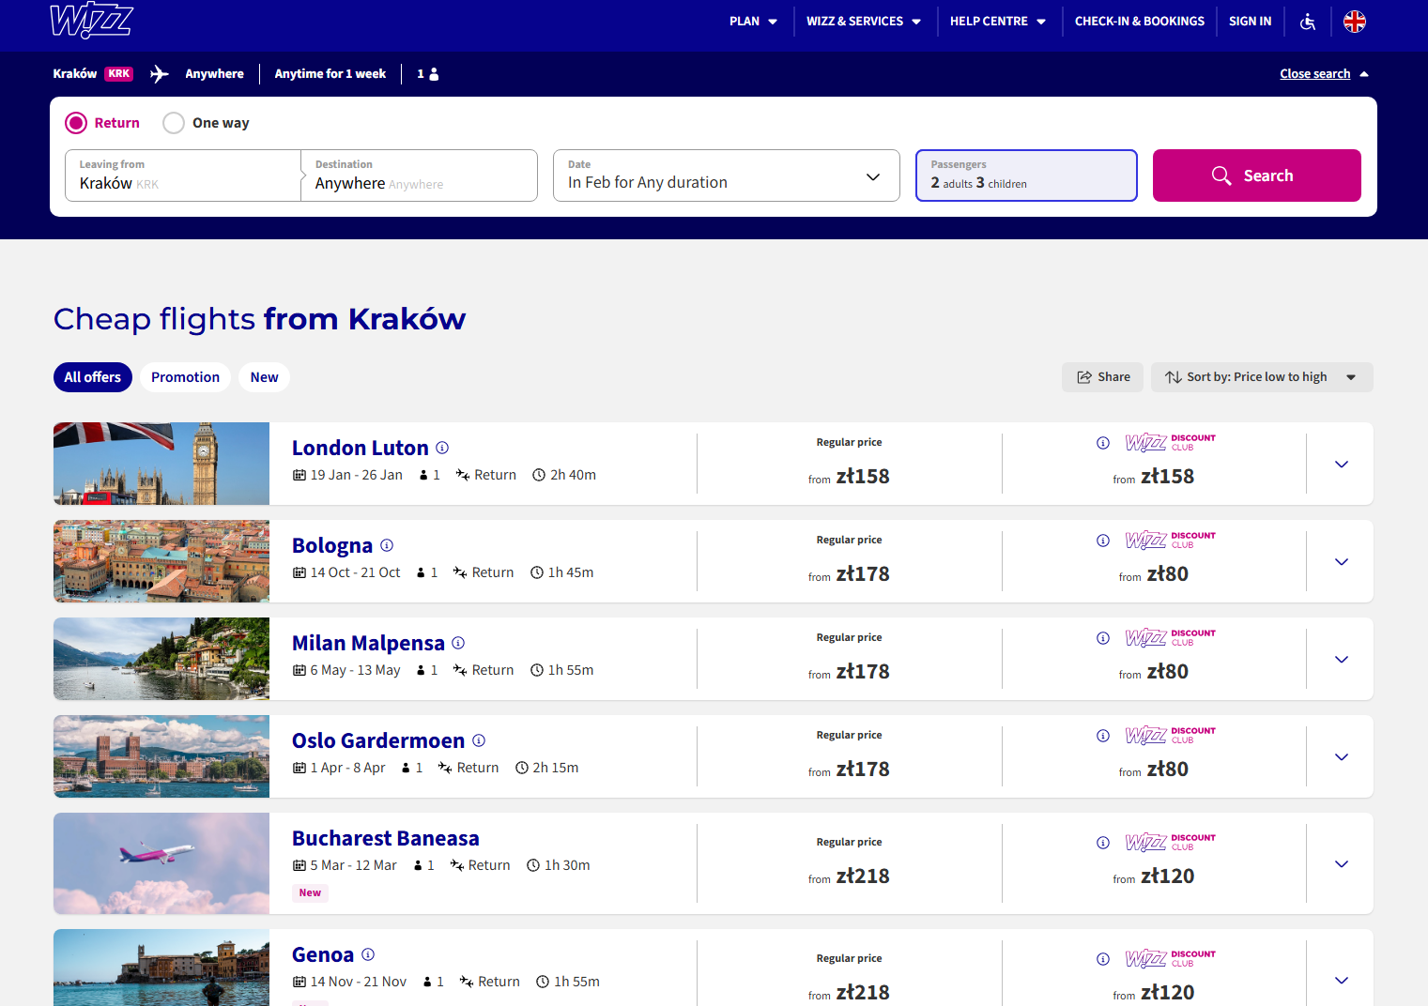Click the airplane icon in summary bar
1428x1006 pixels.
pyautogui.click(x=160, y=74)
